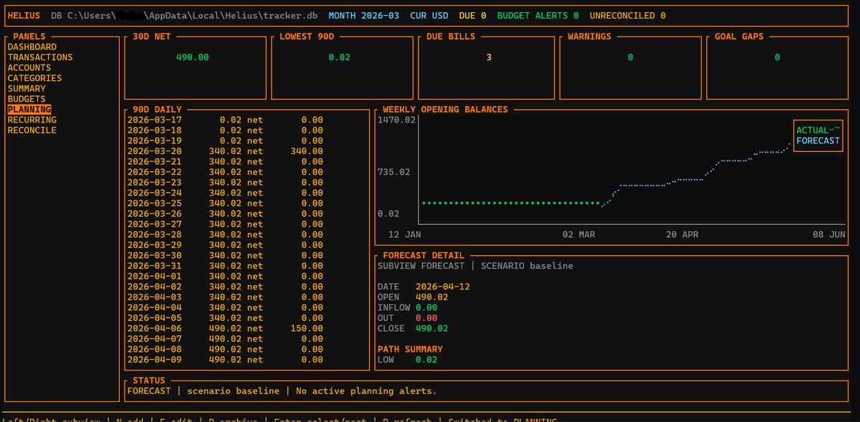Click the WARNINGS count 0
Image resolution: width=860 pixels, height=422 pixels.
[x=630, y=57]
